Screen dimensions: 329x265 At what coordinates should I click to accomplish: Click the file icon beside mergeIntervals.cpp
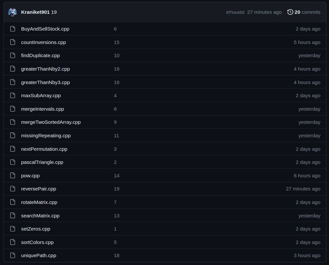(12, 109)
